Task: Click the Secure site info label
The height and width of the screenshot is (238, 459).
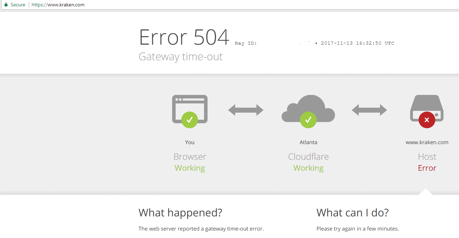Action: 18,5
